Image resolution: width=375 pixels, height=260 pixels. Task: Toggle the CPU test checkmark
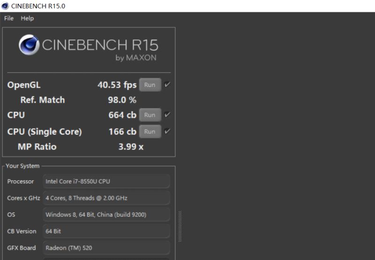coord(167,115)
